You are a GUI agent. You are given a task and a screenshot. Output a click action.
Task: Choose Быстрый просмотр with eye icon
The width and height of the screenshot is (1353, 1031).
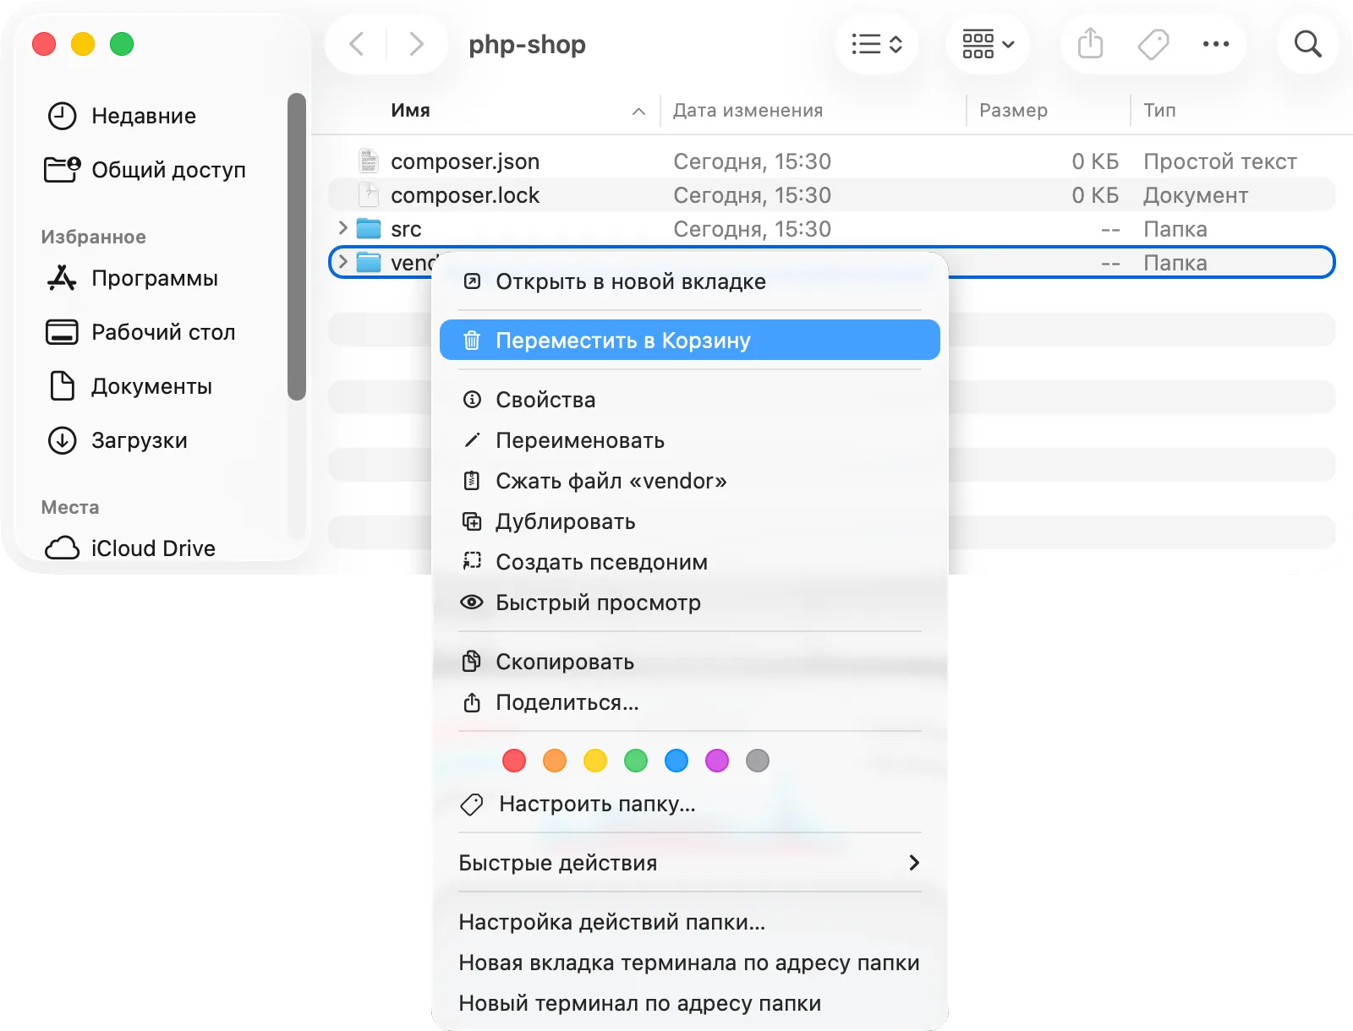690,603
